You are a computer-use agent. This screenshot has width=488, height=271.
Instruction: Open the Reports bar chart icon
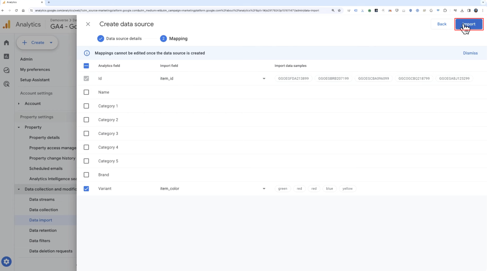[x=7, y=56]
